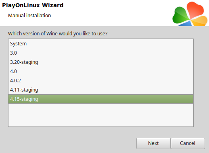Click the Manual installation subtitle

[x=29, y=16]
